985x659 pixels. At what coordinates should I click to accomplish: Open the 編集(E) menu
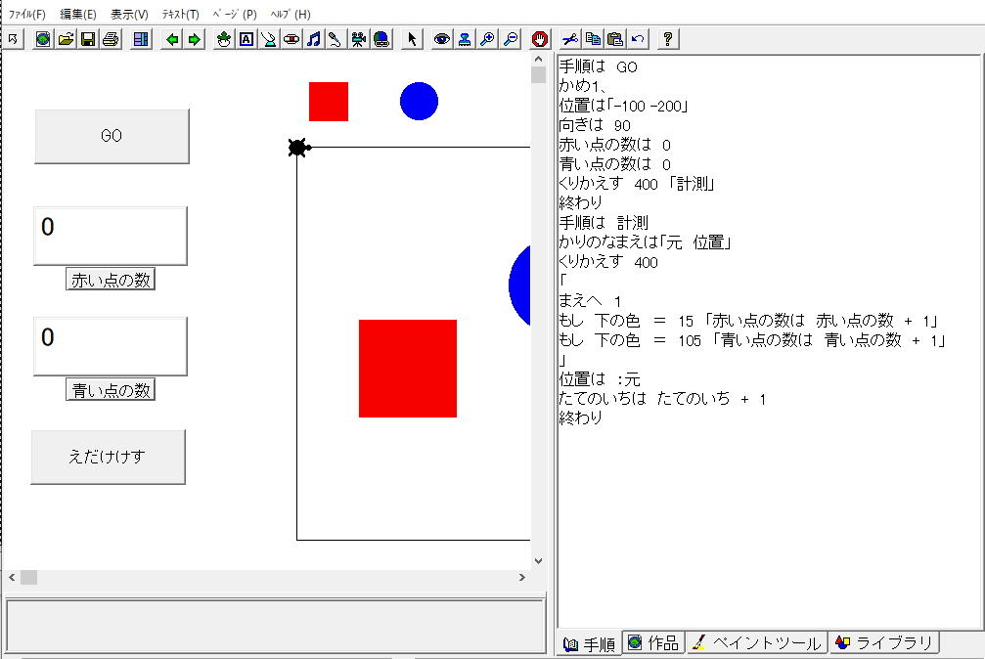(78, 14)
